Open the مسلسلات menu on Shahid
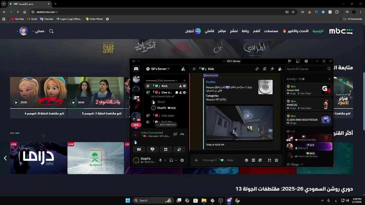365x205 pixels. [x=271, y=31]
